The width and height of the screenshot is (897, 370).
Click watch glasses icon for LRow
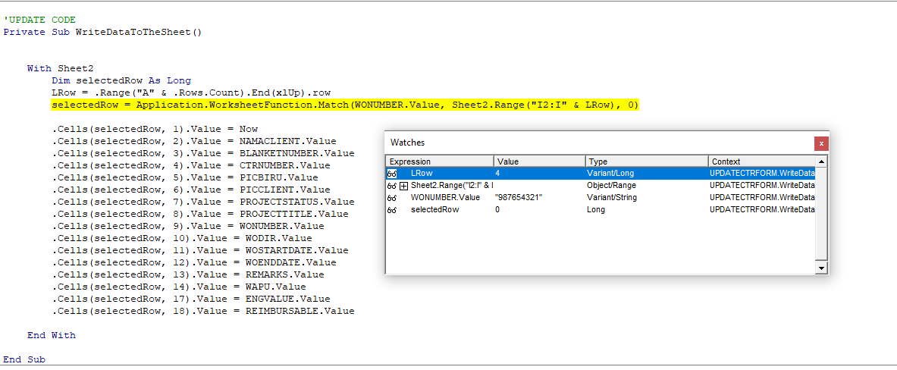point(392,173)
